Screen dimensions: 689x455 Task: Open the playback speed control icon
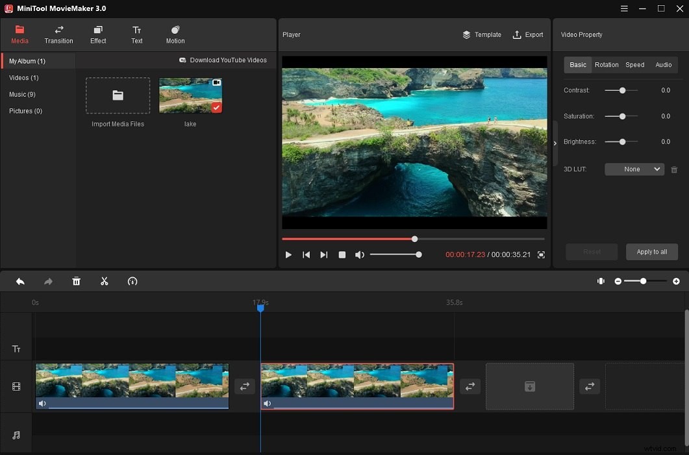click(x=132, y=281)
